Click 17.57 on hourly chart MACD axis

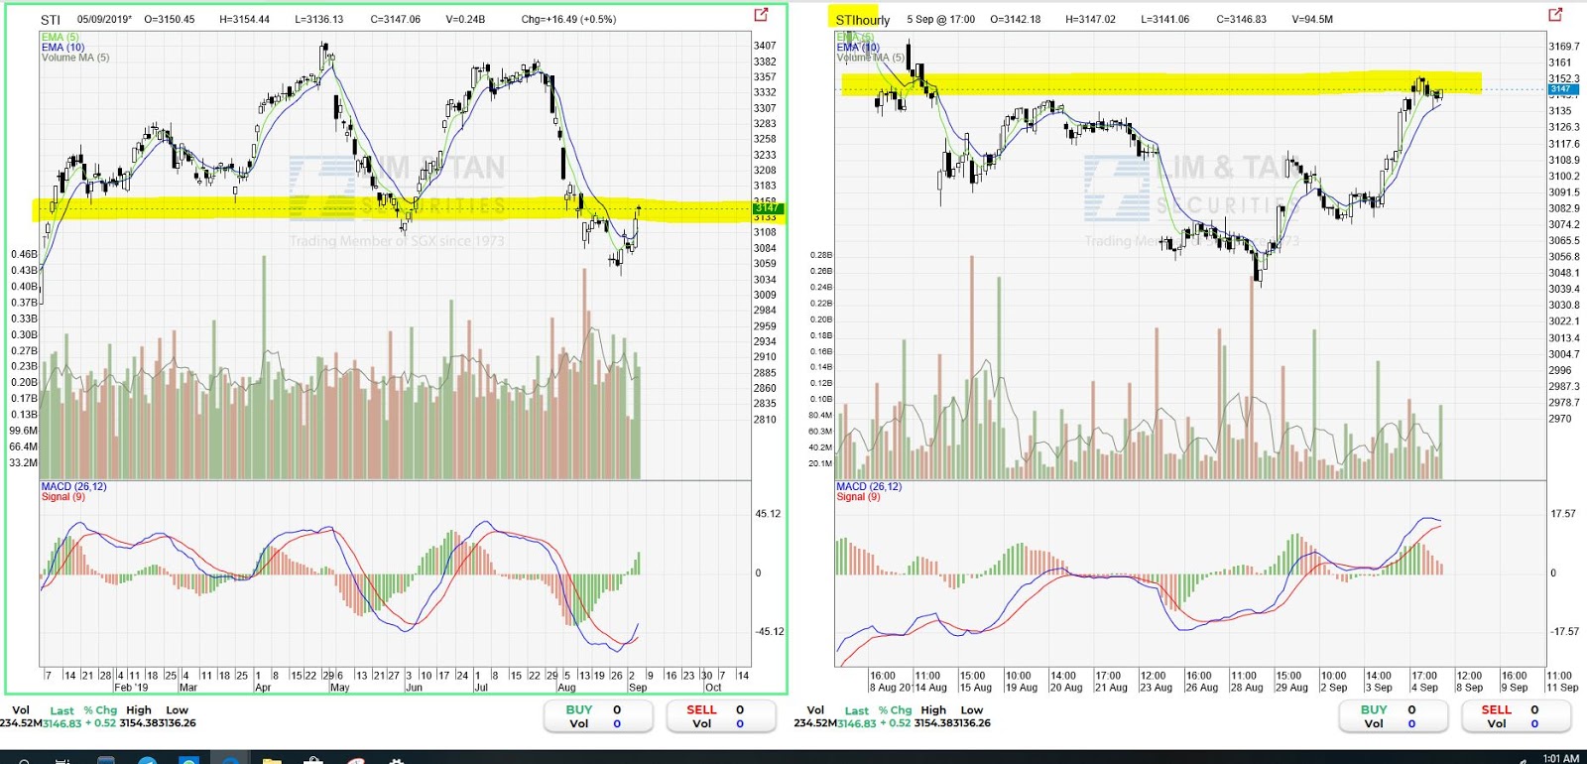click(1563, 514)
